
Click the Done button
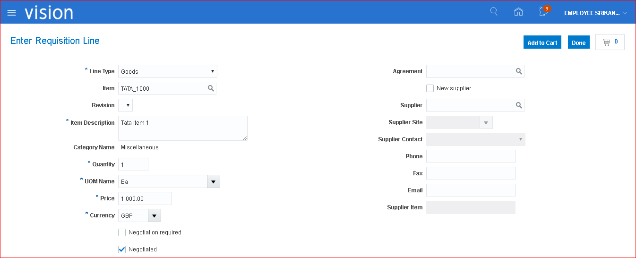coord(578,43)
